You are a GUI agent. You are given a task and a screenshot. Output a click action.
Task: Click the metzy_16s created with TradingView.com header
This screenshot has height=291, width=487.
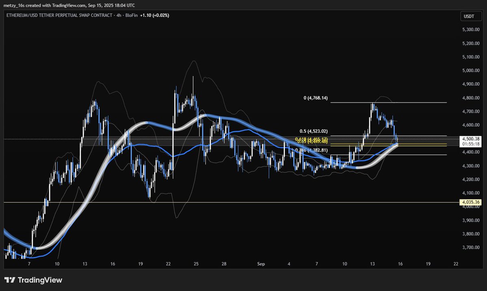point(69,5)
